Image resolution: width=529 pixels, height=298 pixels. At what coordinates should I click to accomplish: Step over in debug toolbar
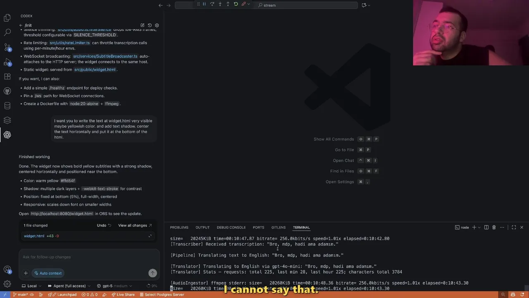pos(212,4)
